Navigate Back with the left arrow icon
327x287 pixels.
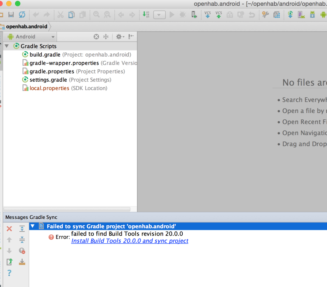click(121, 15)
